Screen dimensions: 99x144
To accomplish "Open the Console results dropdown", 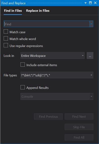I will (x=57, y=97).
